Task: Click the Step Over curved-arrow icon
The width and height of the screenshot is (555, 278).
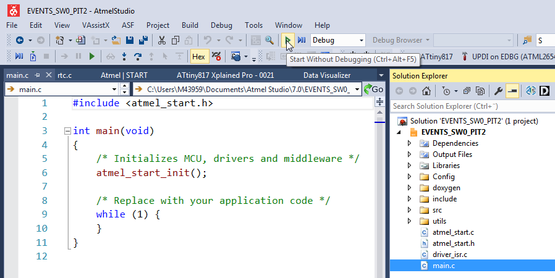Action: pyautogui.click(x=138, y=56)
